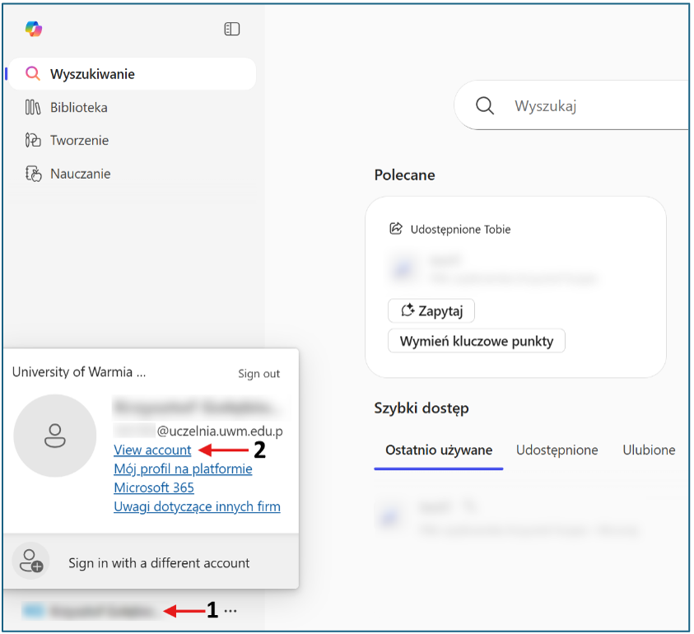Click the Sign out link
Viewport: 694px width, 634px height.
tap(259, 373)
